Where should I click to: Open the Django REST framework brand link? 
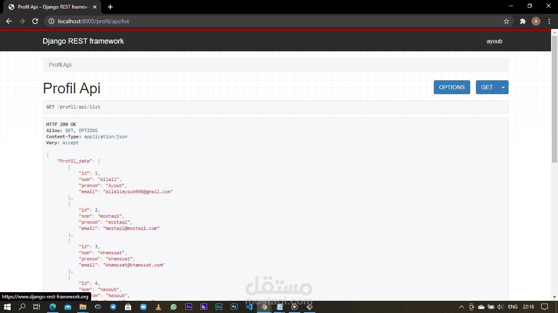(83, 41)
